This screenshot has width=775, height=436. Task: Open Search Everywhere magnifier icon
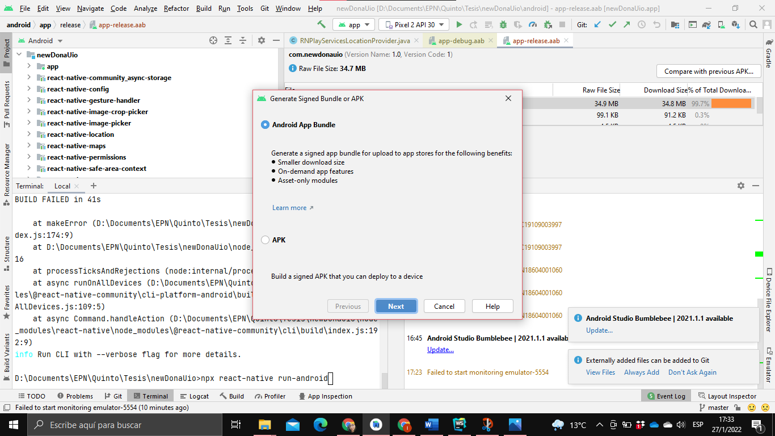(753, 24)
